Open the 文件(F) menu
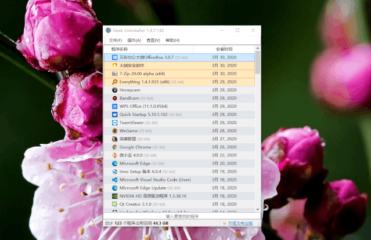 point(115,41)
